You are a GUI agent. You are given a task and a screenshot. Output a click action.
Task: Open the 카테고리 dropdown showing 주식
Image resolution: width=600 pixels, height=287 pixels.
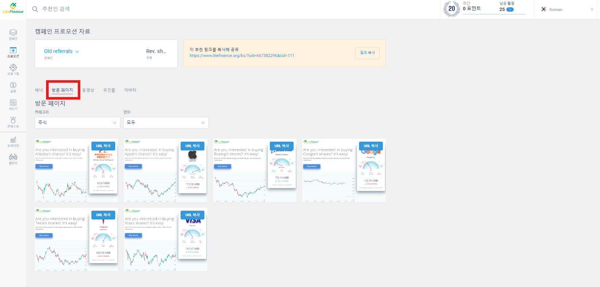(x=78, y=123)
